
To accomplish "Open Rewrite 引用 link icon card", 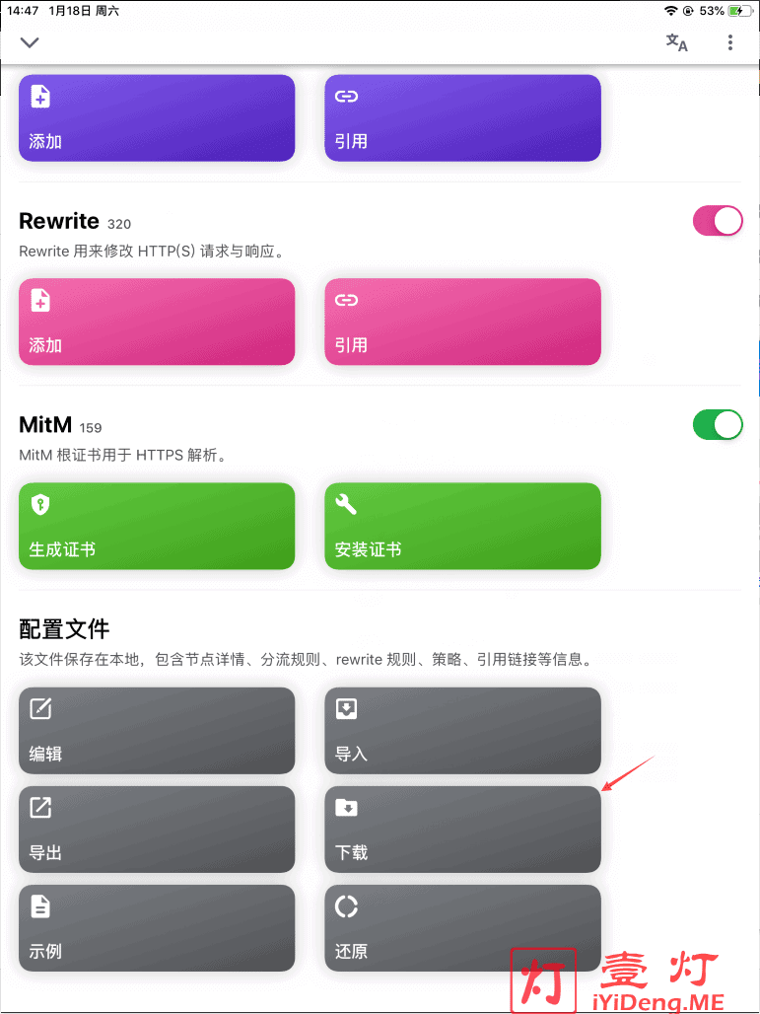I will point(462,322).
